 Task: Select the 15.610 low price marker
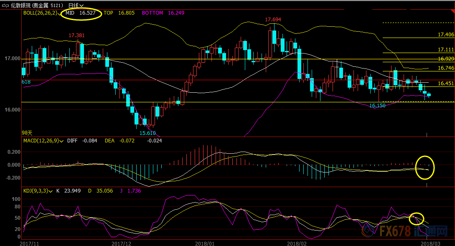[x=147, y=133]
